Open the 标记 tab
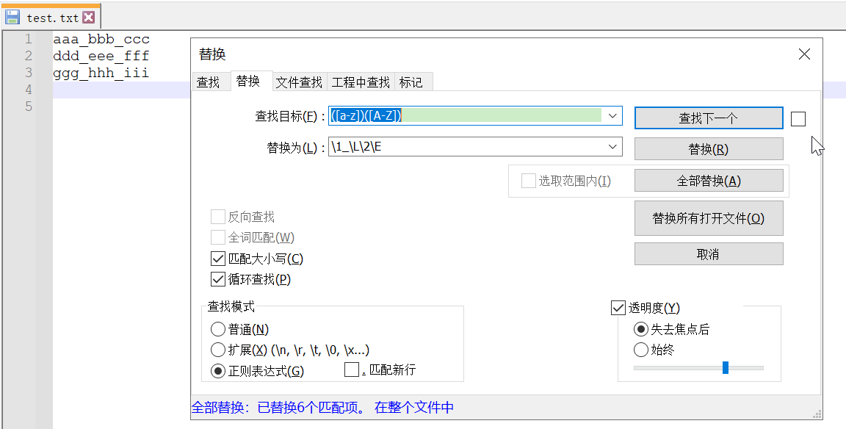Viewport: 846px width, 429px height. 411,82
